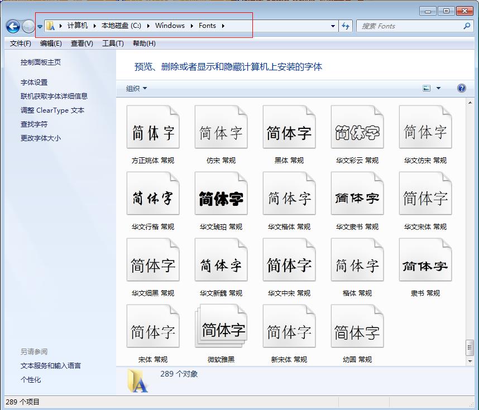Click the Fonts folder icon in address bar
This screenshot has width=479, height=410.
(x=51, y=26)
